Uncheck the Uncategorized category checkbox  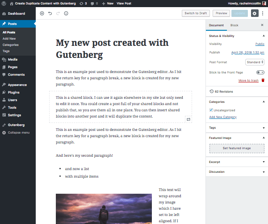(211, 110)
